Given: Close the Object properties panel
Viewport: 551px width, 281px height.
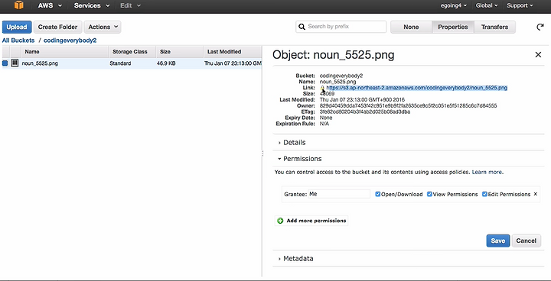Looking at the screenshot, I should click(538, 55).
